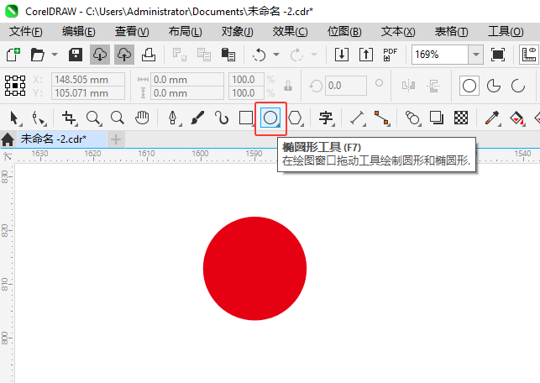The height and width of the screenshot is (383, 540).
Task: Click the 169% zoom level field
Action: (x=440, y=55)
